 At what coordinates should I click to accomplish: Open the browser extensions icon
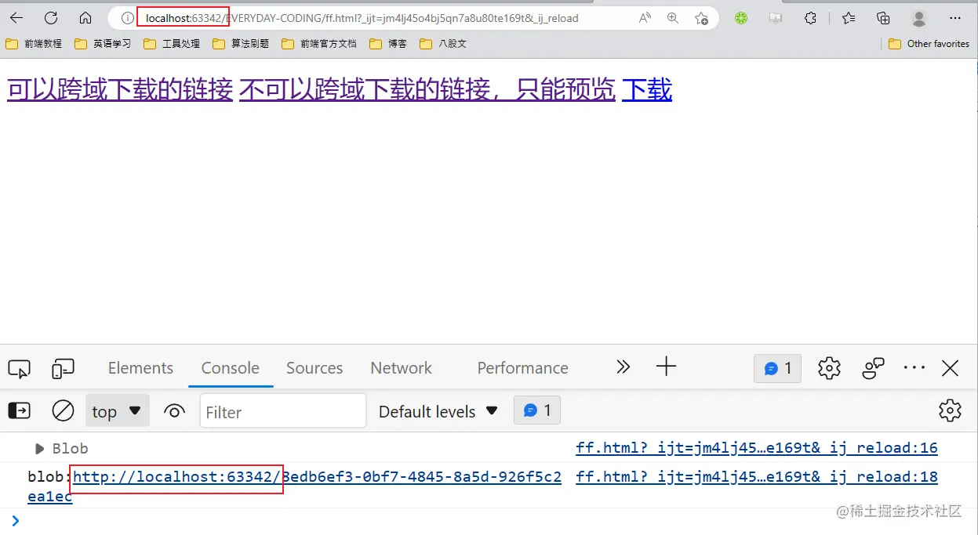coord(810,16)
